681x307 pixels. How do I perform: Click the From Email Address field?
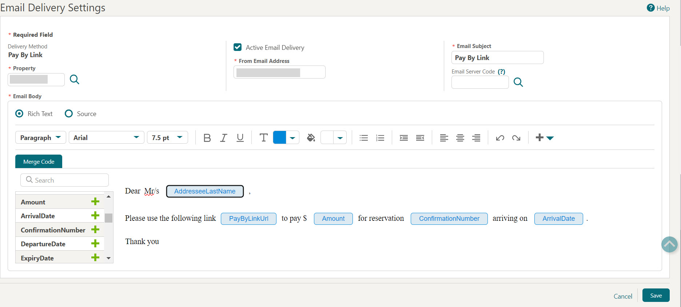tap(279, 72)
